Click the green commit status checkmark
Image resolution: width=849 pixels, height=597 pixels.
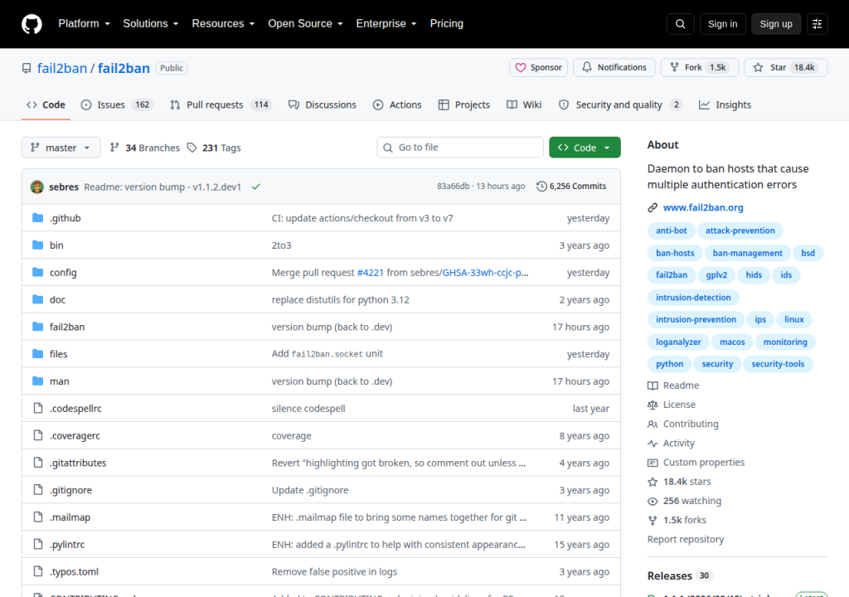(x=256, y=187)
